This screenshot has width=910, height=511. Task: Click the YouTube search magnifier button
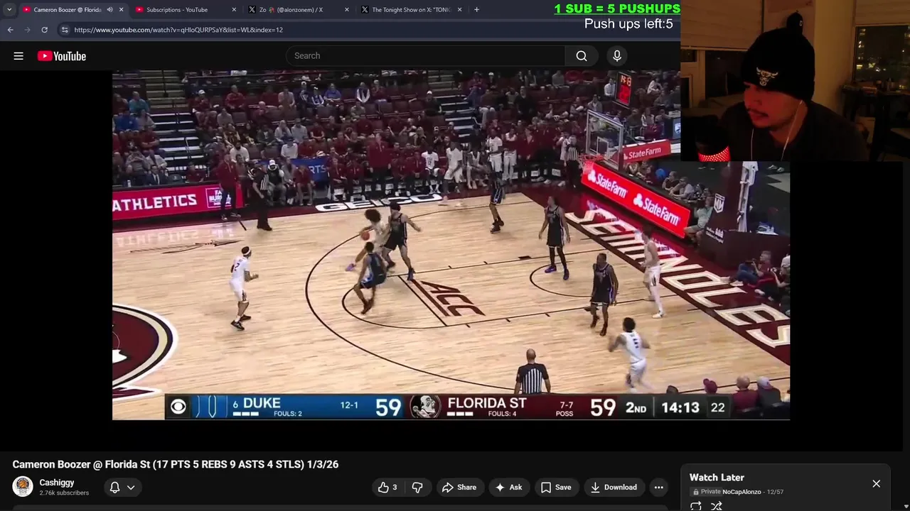click(x=582, y=56)
